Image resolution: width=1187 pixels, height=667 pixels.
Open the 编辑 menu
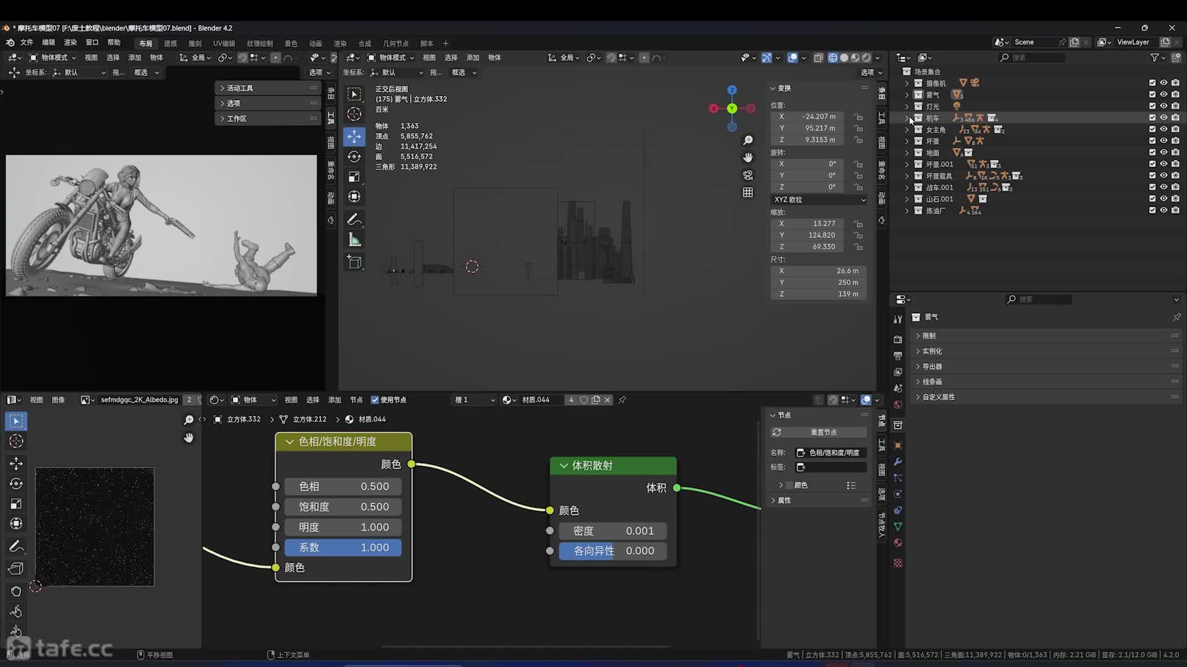49,43
